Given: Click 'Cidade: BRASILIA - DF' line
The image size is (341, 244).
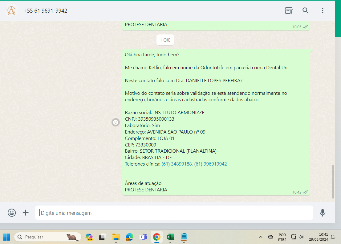Looking at the screenshot, I should pyautogui.click(x=148, y=157).
